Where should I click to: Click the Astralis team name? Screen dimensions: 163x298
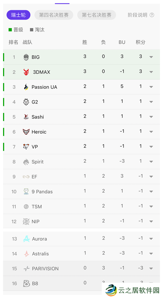click(x=40, y=254)
